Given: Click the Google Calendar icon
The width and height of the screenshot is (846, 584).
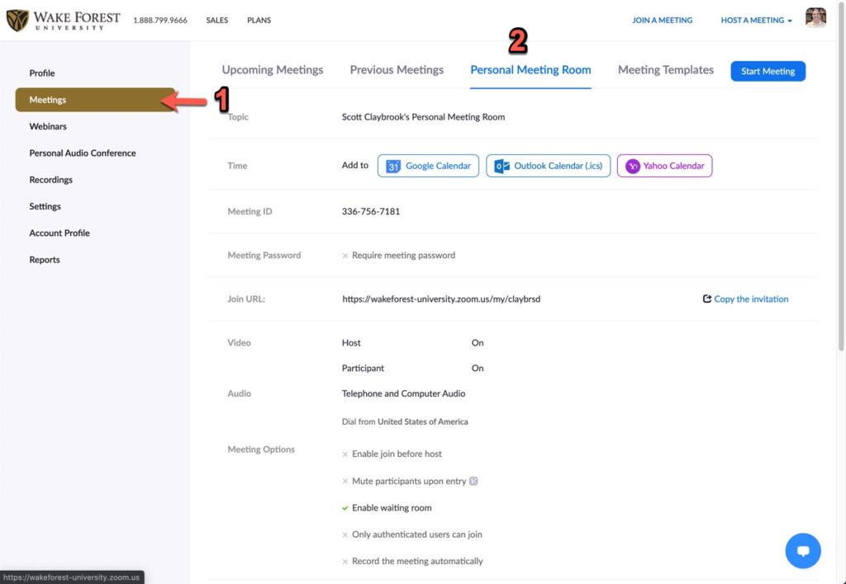Looking at the screenshot, I should [x=393, y=166].
